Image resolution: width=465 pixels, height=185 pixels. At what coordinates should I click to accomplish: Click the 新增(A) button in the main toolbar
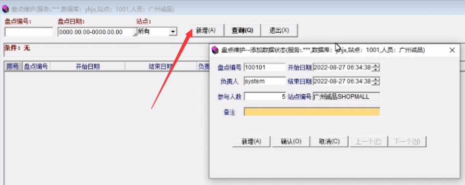(x=206, y=30)
